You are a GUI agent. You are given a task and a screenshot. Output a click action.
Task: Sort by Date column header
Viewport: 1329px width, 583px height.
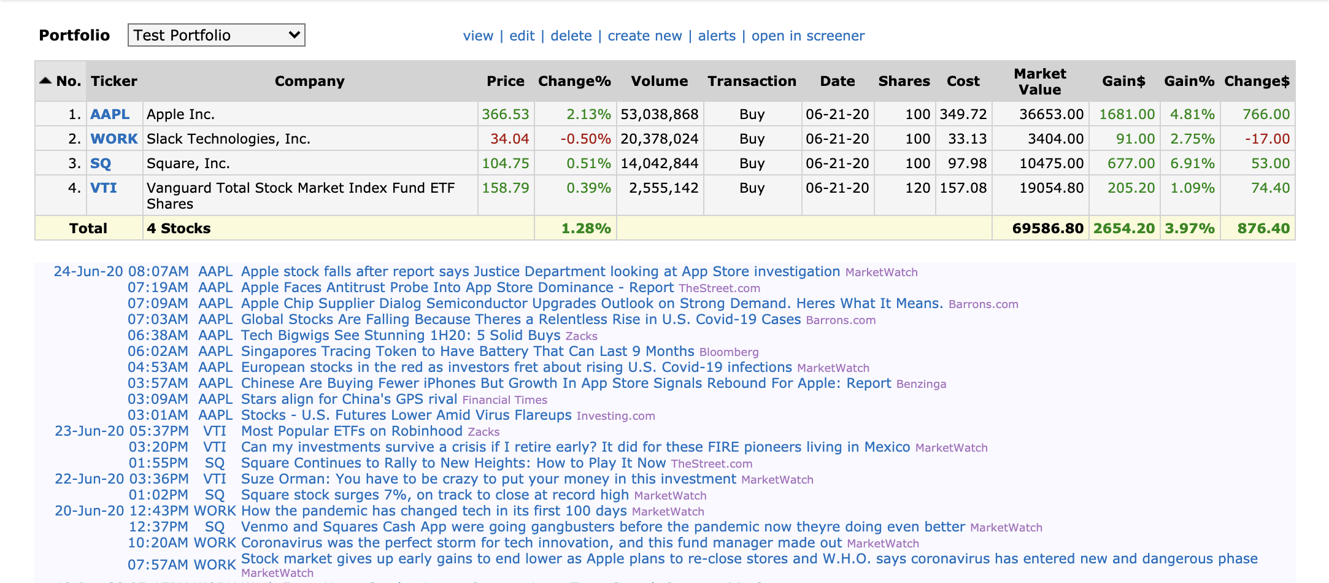click(x=838, y=81)
